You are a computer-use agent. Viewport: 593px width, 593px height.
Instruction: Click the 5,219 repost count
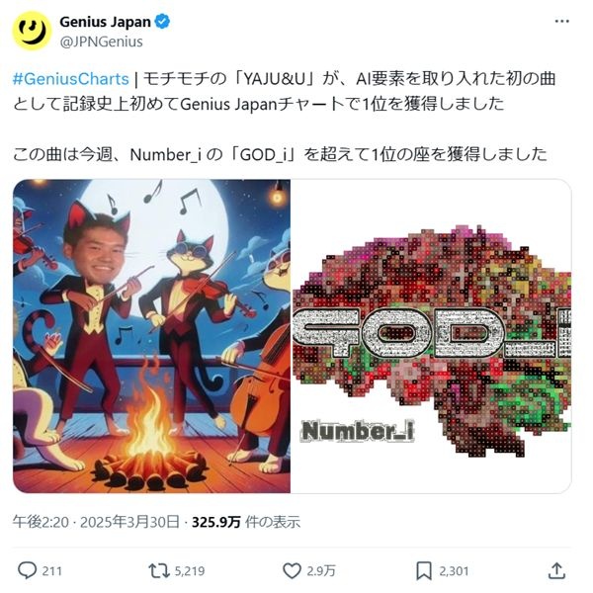tap(190, 571)
